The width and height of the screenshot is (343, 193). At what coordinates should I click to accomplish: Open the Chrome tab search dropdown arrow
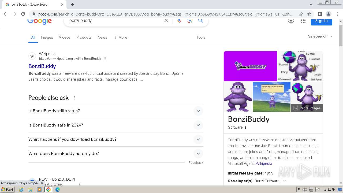coord(311,5)
